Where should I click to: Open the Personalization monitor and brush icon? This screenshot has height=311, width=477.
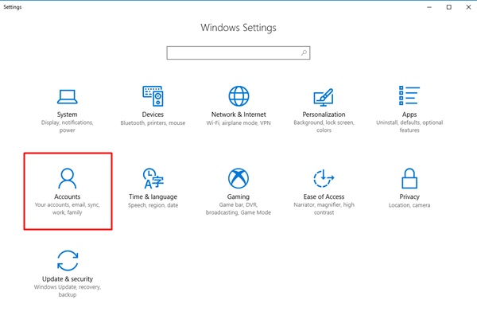[324, 97]
